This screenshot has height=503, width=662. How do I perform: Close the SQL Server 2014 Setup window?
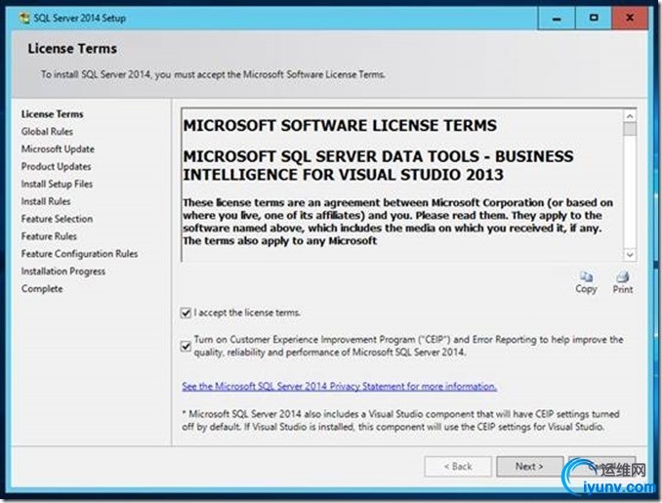pos(630,19)
